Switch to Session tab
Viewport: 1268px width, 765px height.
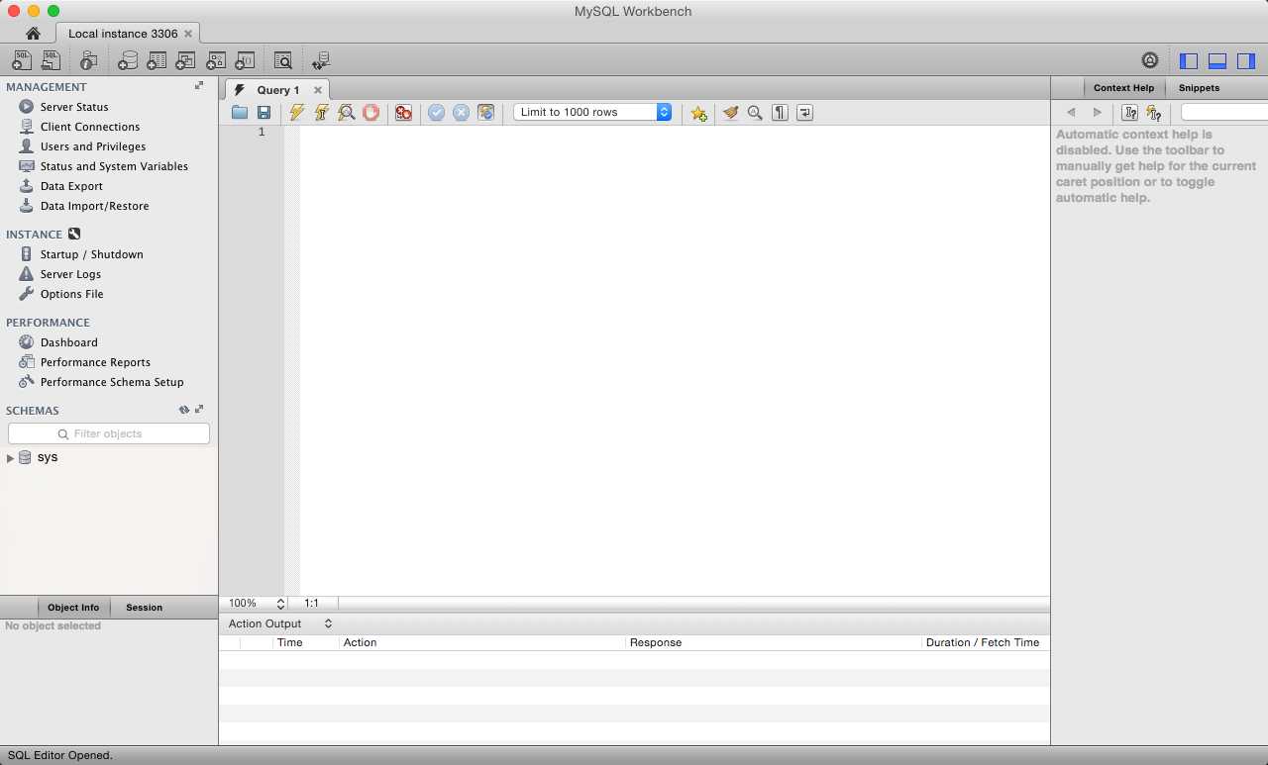[144, 608]
